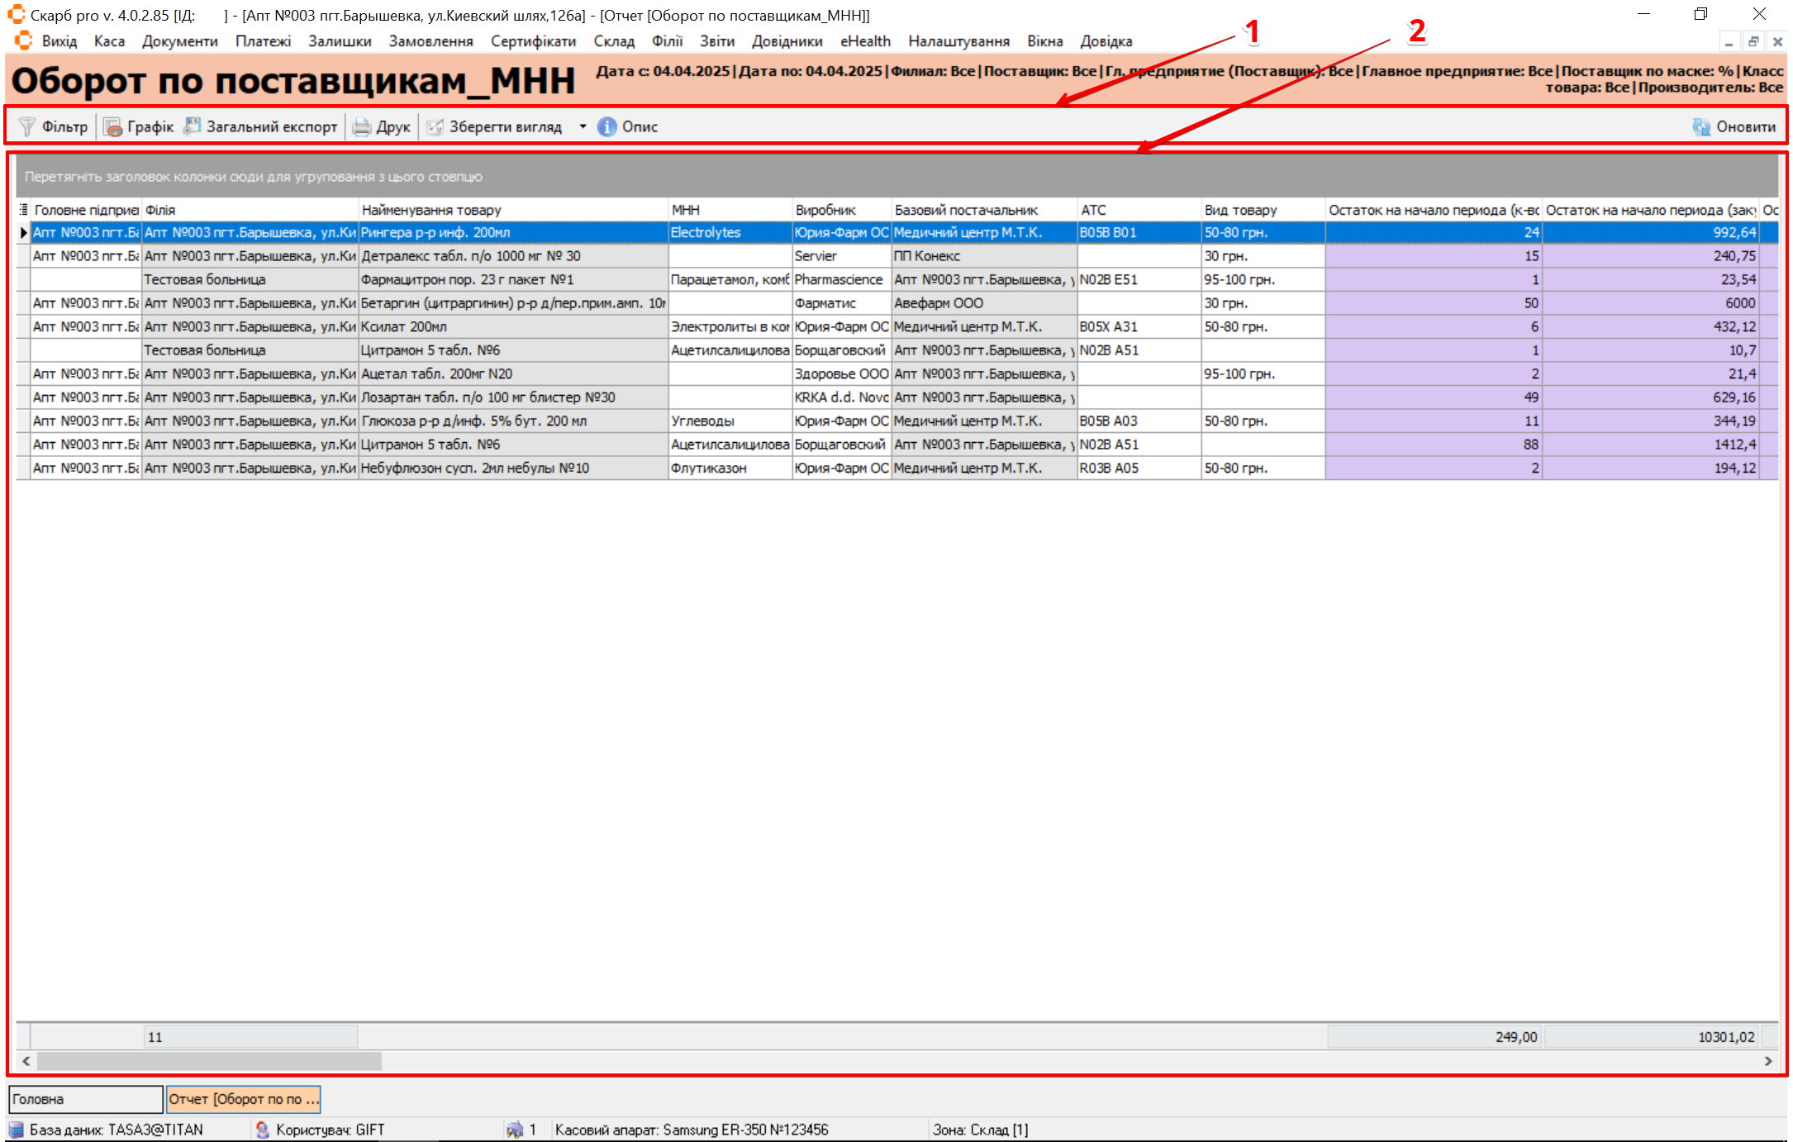The height and width of the screenshot is (1142, 1793).
Task: Open the Звіти menu
Action: pos(716,41)
